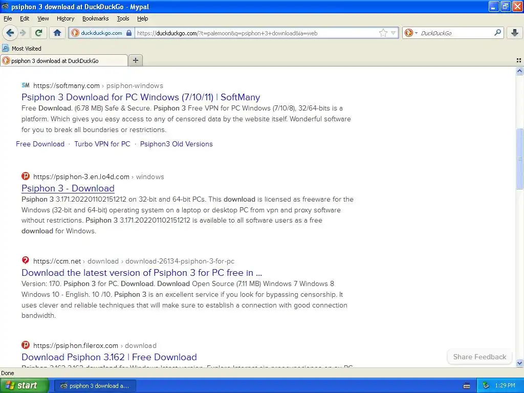Bookmark this page with the star icon
524x393 pixels.
(x=383, y=33)
